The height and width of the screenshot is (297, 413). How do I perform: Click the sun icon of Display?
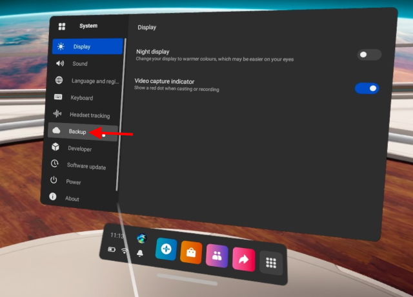coord(61,46)
